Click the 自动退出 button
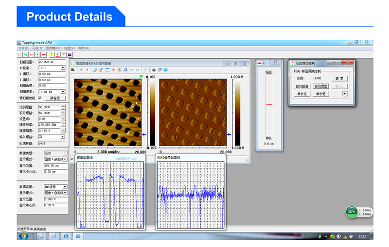This screenshot has height=247, width=389. point(321,86)
